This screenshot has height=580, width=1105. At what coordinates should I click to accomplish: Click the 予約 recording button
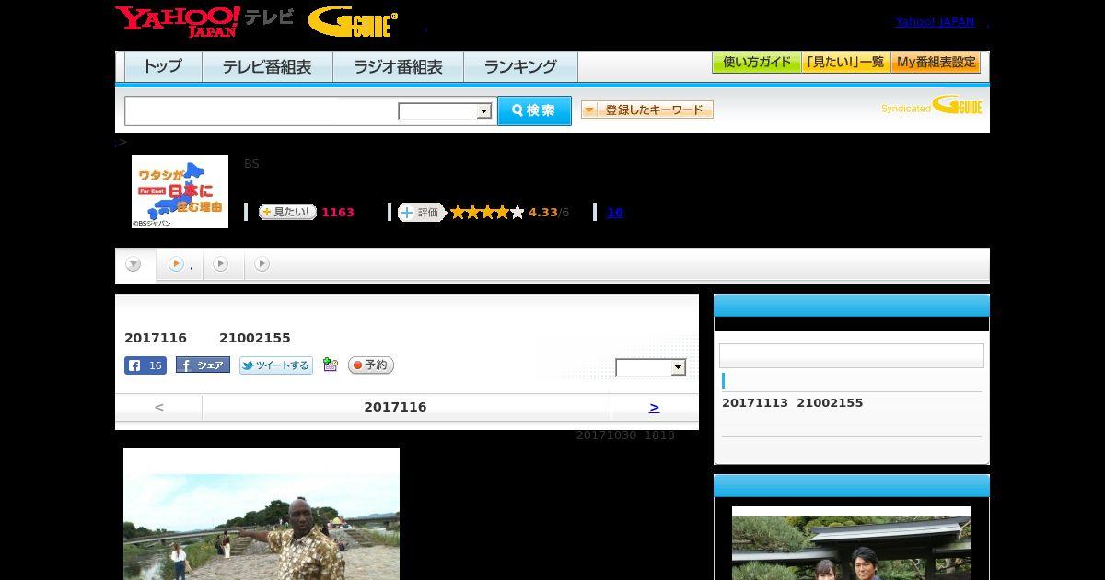click(x=371, y=365)
